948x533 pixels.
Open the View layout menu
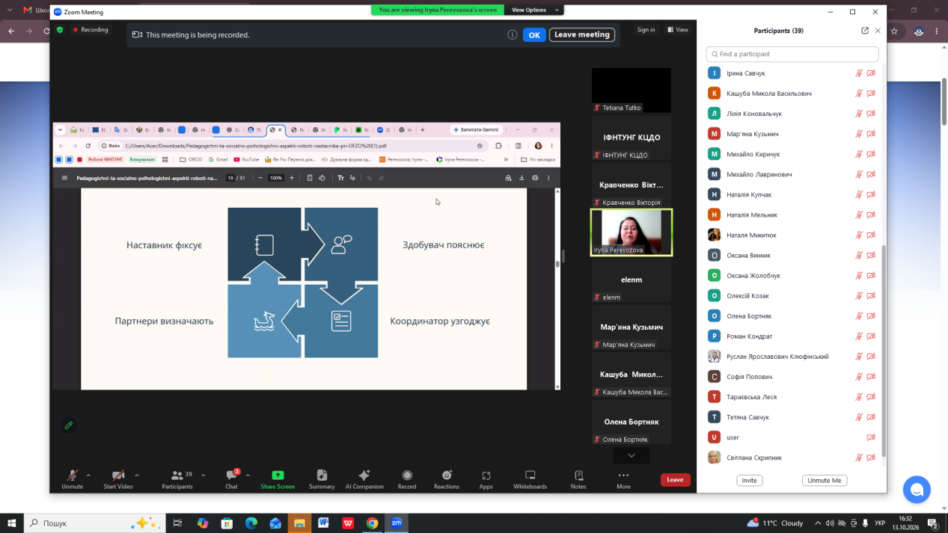[678, 30]
